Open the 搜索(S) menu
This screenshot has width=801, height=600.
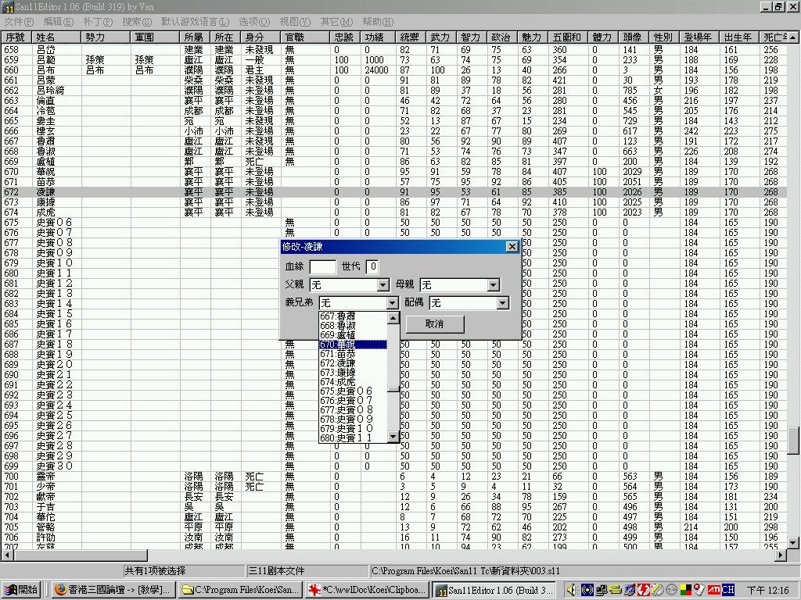(138, 22)
